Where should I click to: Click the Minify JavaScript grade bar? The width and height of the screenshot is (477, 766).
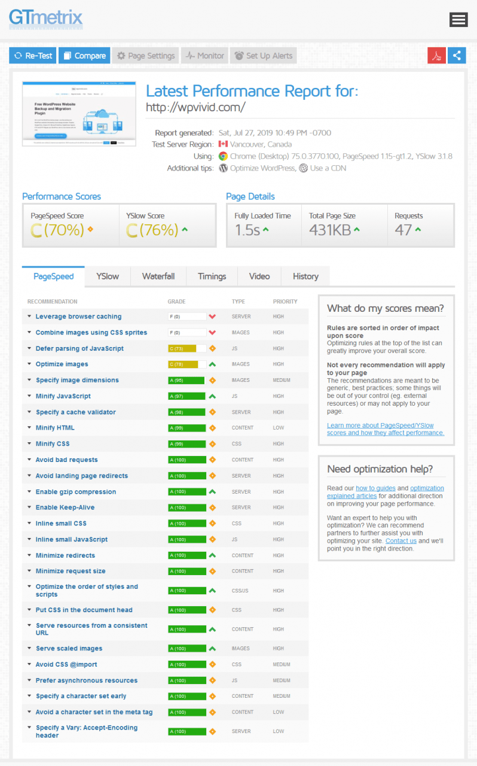click(186, 396)
